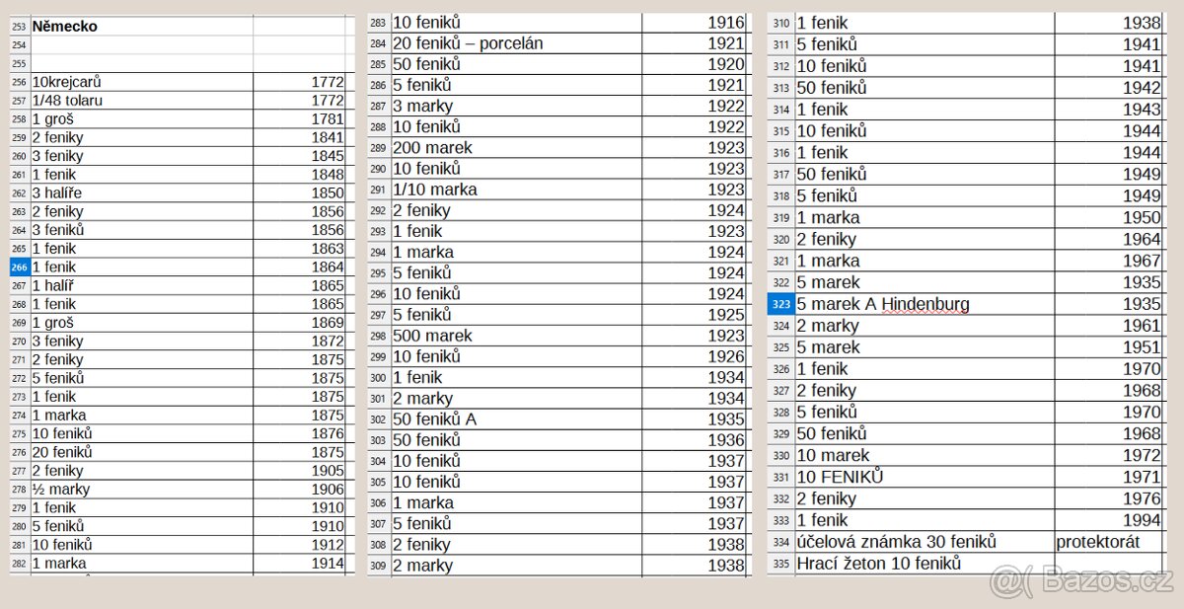
Task: Click row header 253
Action: click(x=19, y=27)
